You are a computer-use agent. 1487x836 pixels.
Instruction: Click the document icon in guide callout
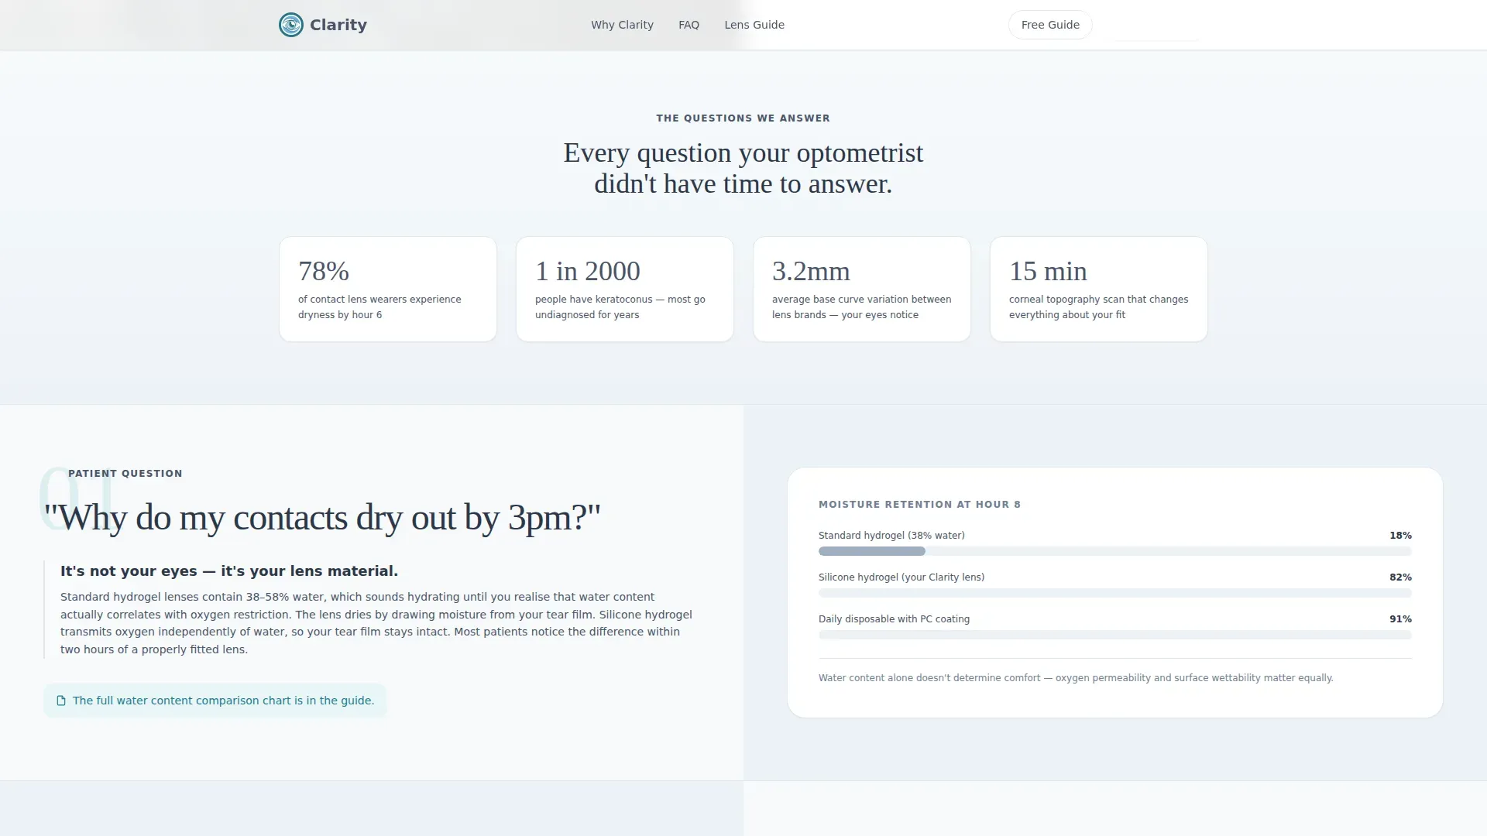61,701
